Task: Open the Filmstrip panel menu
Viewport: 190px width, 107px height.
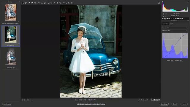Action: [19, 2]
